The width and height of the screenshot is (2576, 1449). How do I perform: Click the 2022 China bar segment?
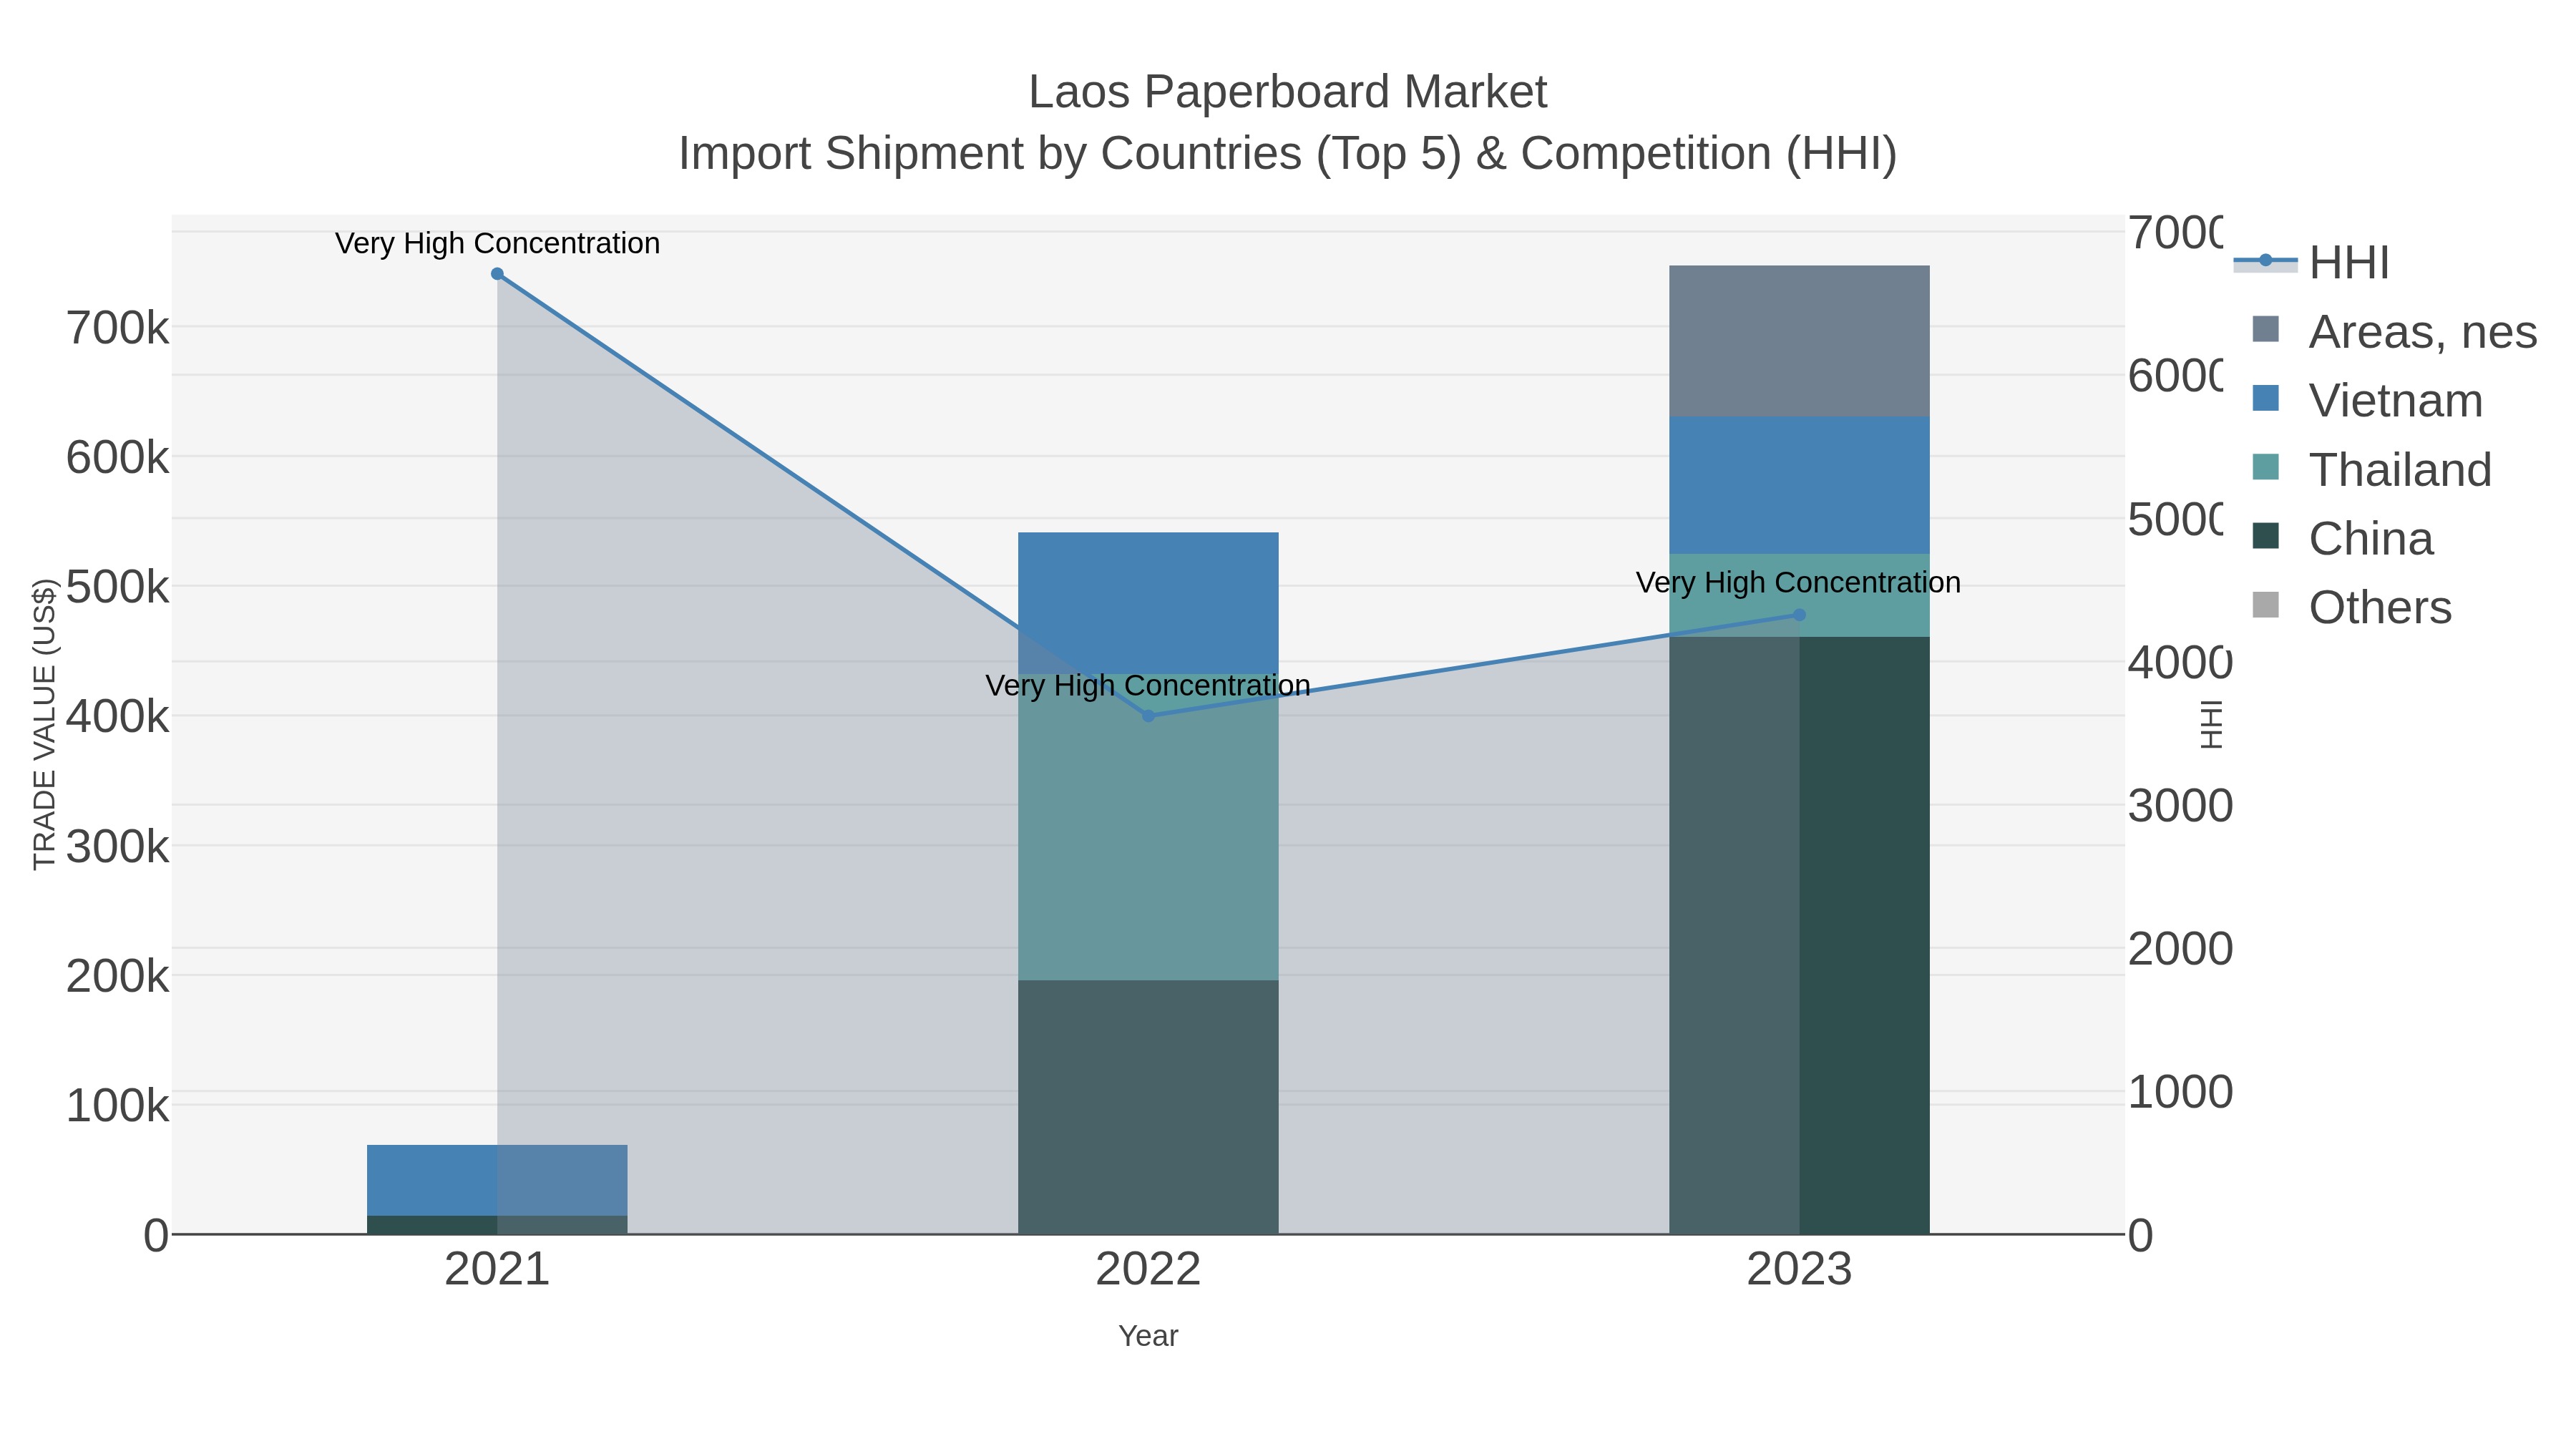[1148, 1107]
